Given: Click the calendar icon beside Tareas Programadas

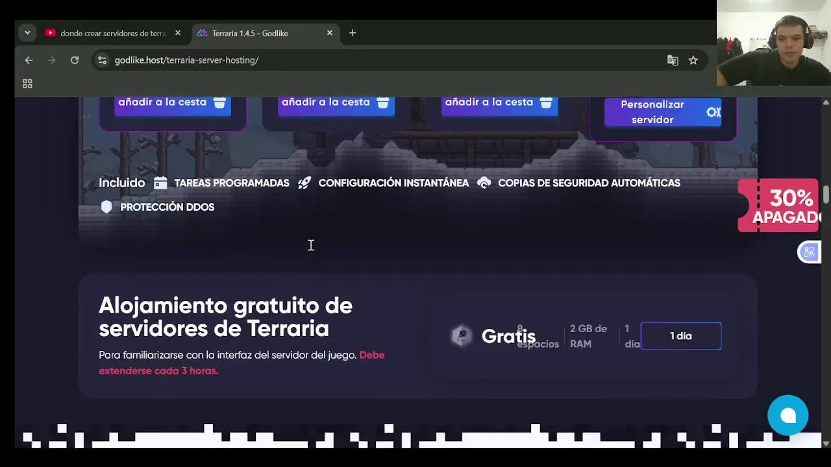Looking at the screenshot, I should point(160,183).
